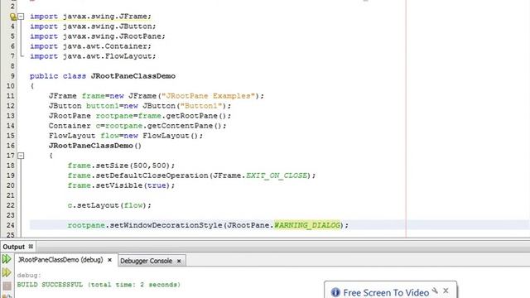Re-run the build with the green arrows icon
The width and height of the screenshot is (530, 298).
coord(7,259)
